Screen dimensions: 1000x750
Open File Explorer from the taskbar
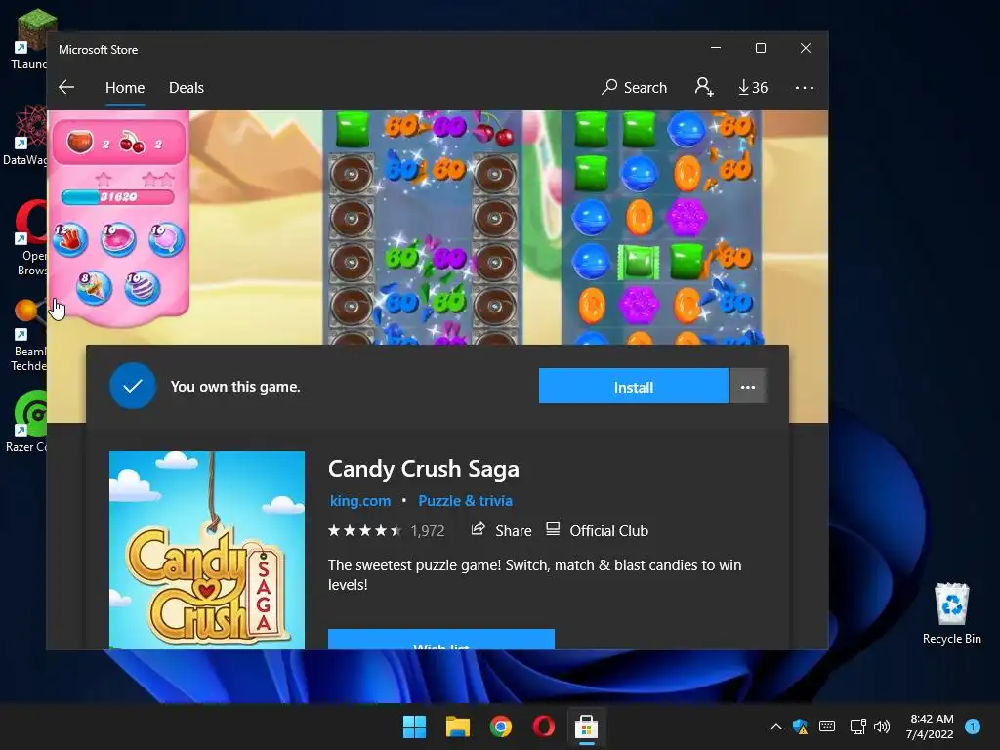(457, 727)
